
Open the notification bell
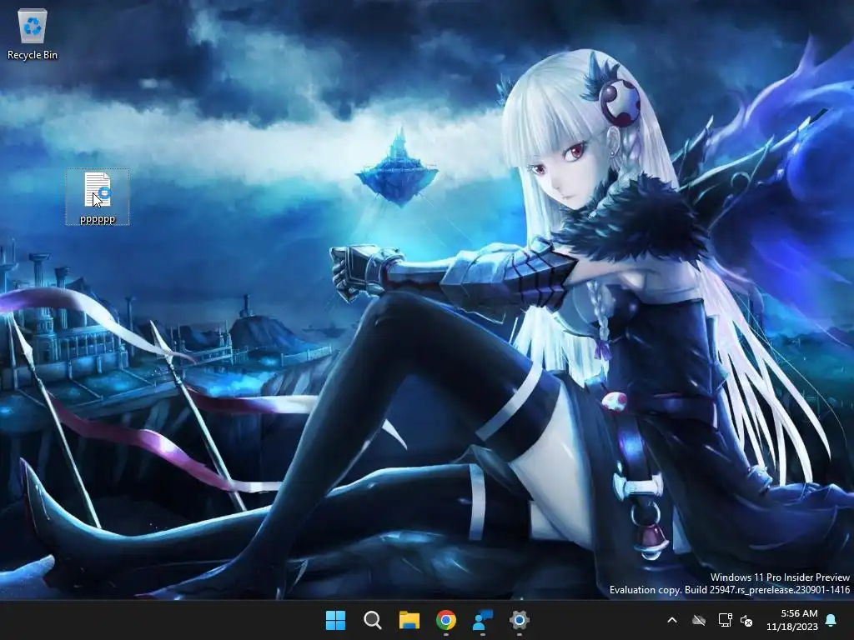[831, 620]
